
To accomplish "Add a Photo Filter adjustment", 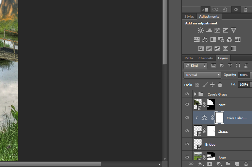I will pyautogui.click(x=221, y=39).
